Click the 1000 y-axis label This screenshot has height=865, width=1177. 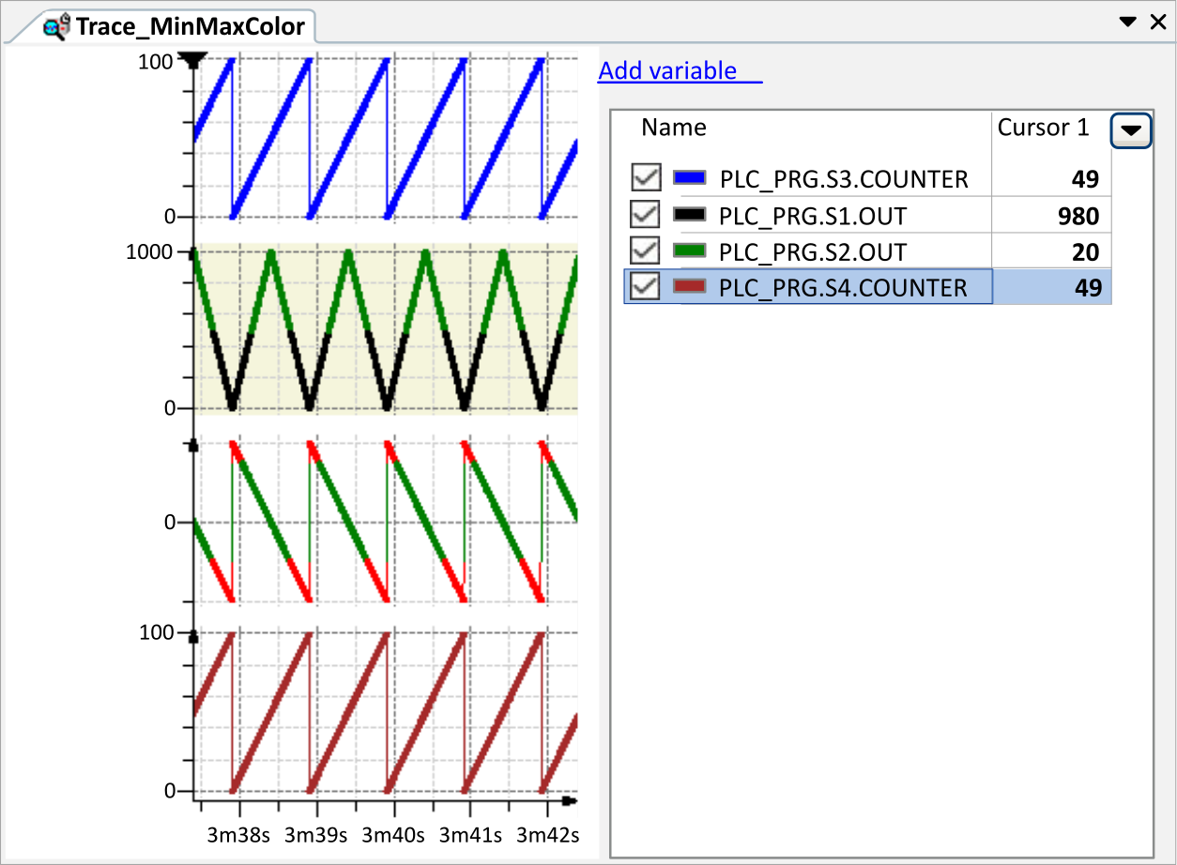click(150, 252)
